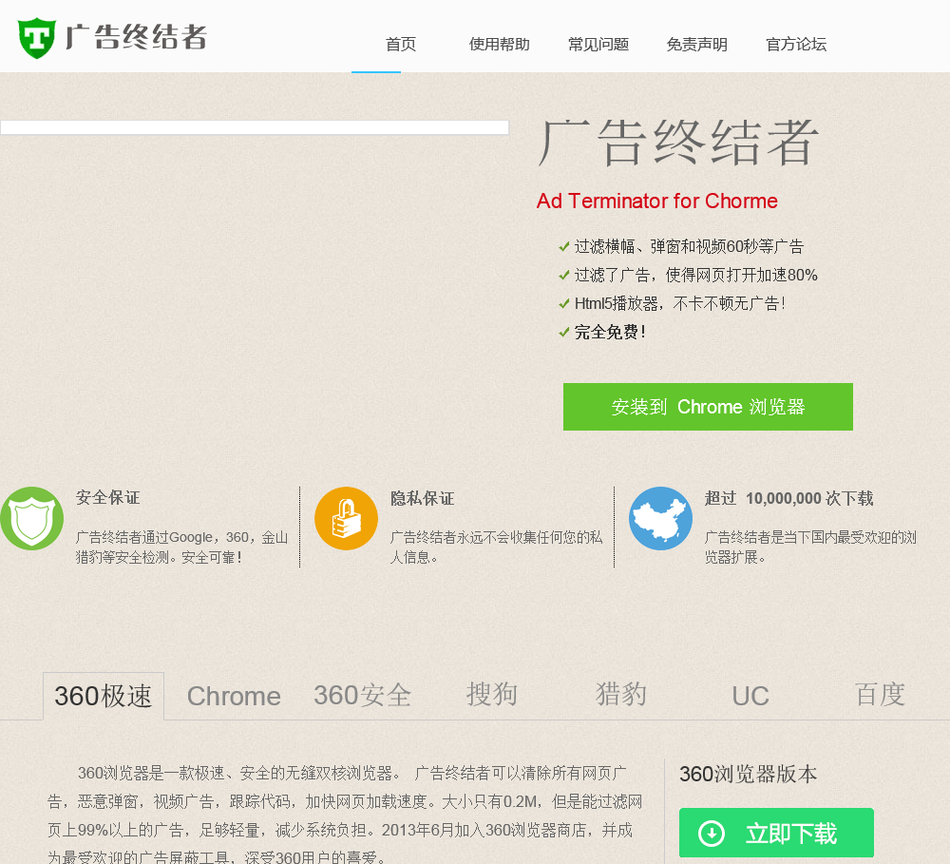Open 免责声明 in the navigation
Viewport: 950px width, 864px height.
[x=696, y=45]
